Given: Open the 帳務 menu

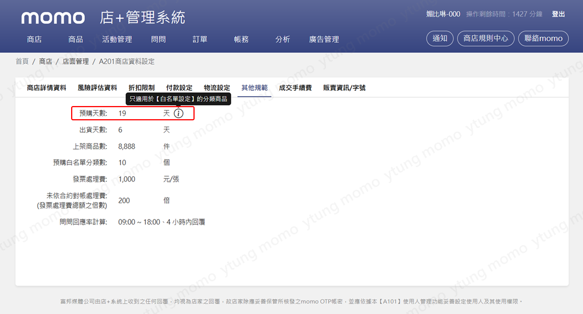Looking at the screenshot, I should [241, 39].
